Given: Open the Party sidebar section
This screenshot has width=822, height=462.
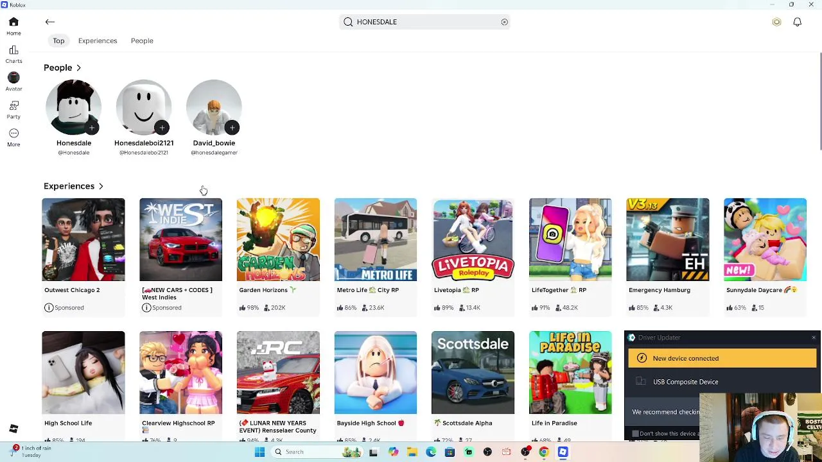Looking at the screenshot, I should pos(13,109).
